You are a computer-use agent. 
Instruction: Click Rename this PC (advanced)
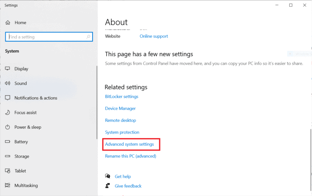(130, 156)
